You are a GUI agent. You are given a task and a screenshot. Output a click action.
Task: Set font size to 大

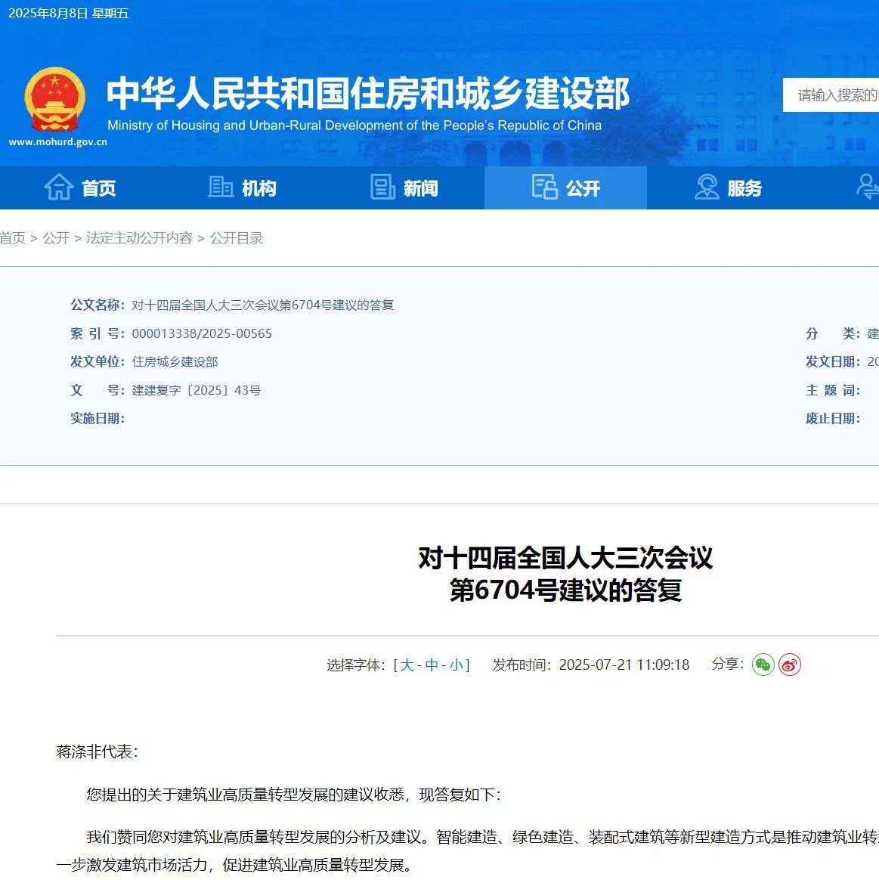point(407,665)
